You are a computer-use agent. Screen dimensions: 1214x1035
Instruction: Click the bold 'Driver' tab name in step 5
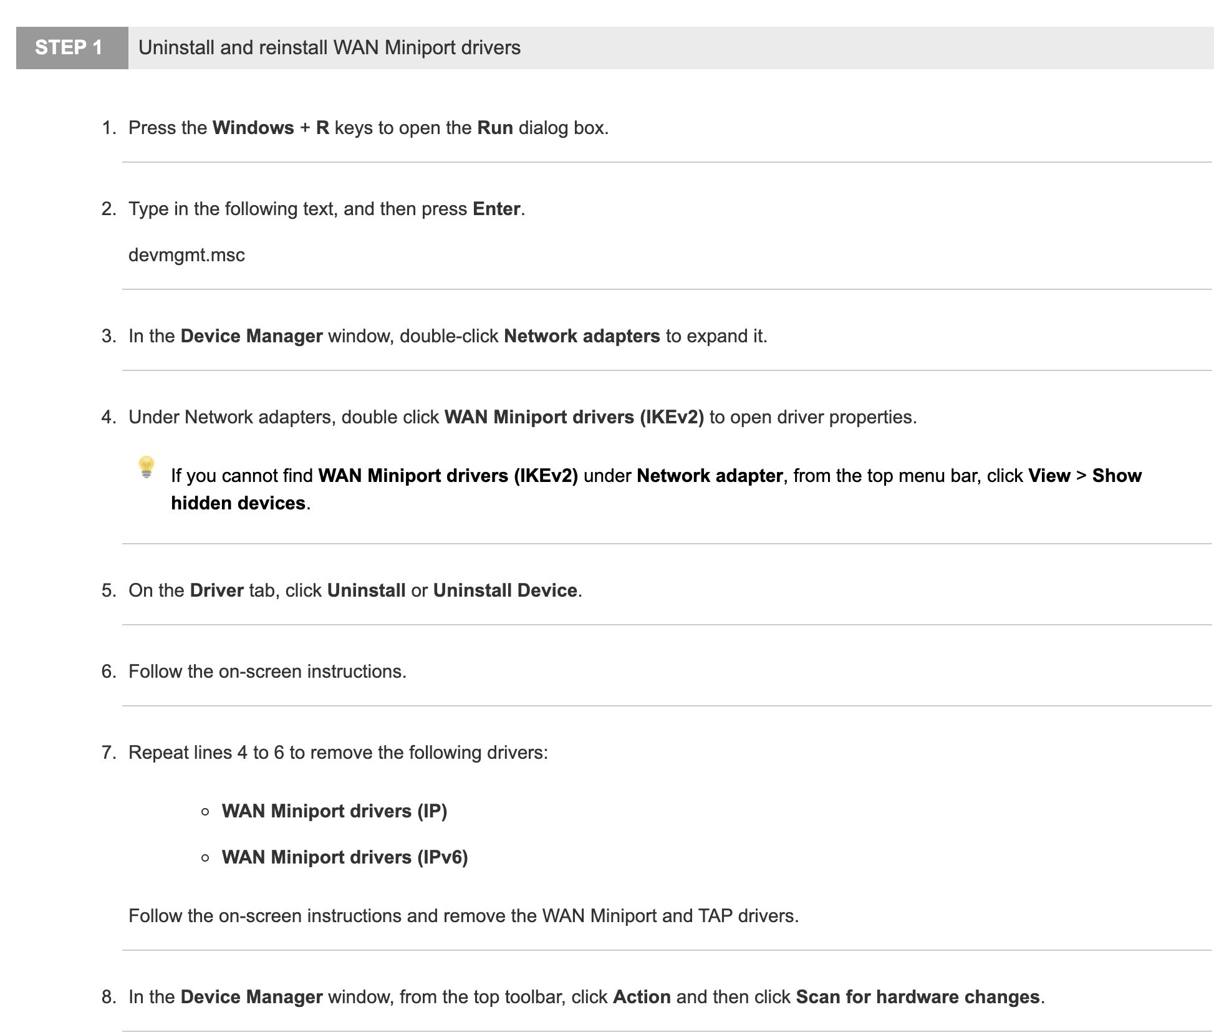(x=216, y=590)
